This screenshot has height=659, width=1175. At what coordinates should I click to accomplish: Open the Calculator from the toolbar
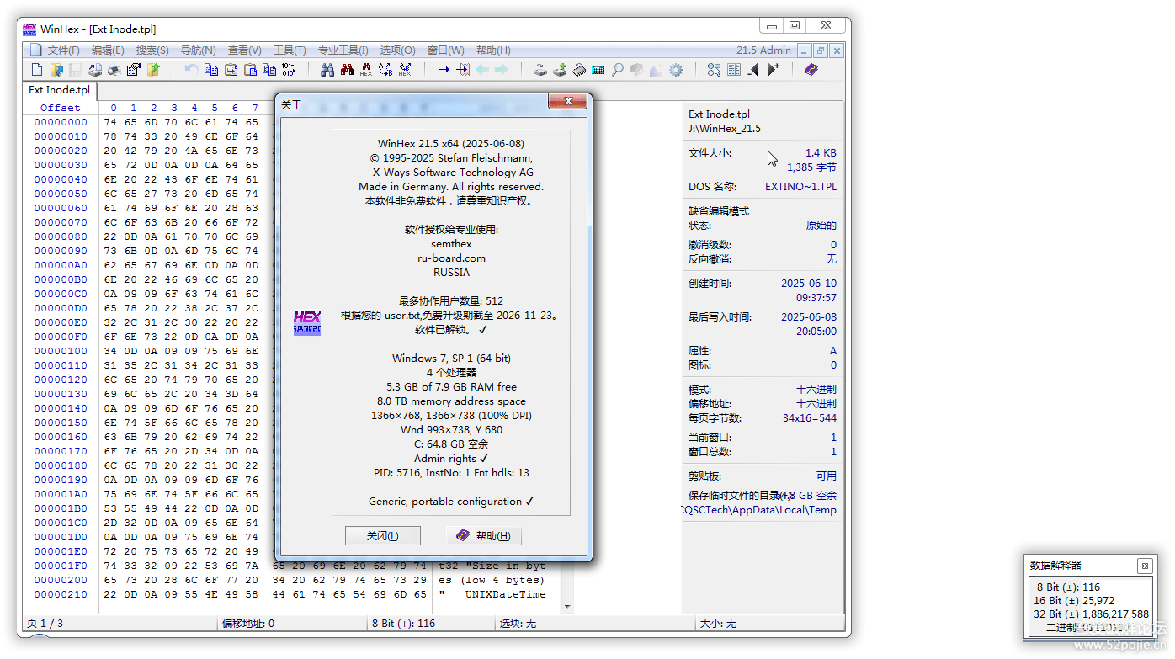click(x=598, y=70)
